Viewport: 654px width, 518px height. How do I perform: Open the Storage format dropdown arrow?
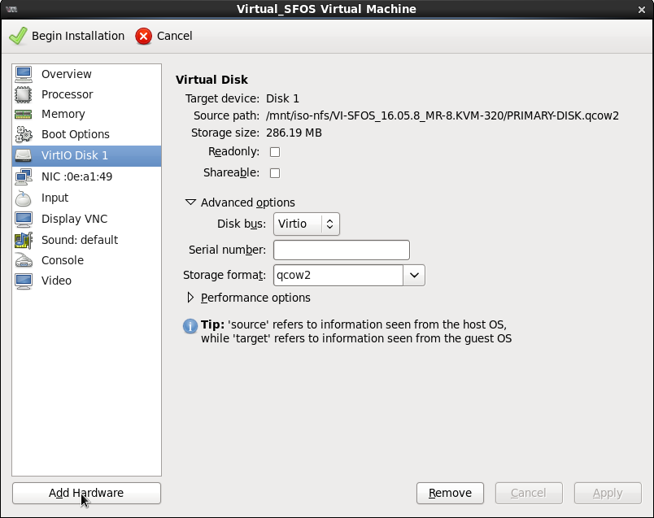pos(414,276)
